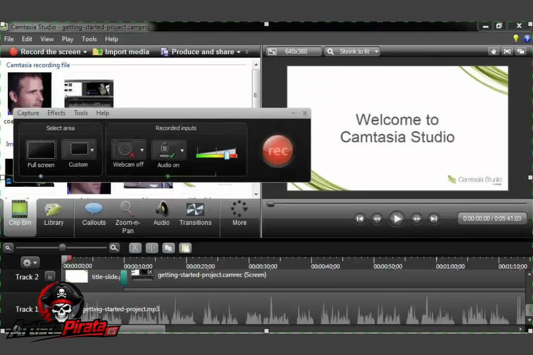Click the step forward button
Screen dimensions: 533x355
click(417, 219)
